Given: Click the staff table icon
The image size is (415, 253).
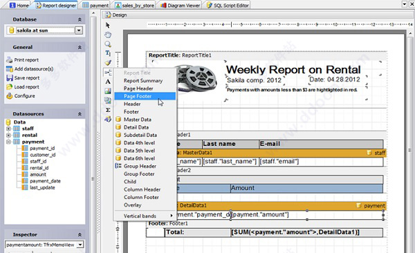Looking at the screenshot, I should pos(17,129).
